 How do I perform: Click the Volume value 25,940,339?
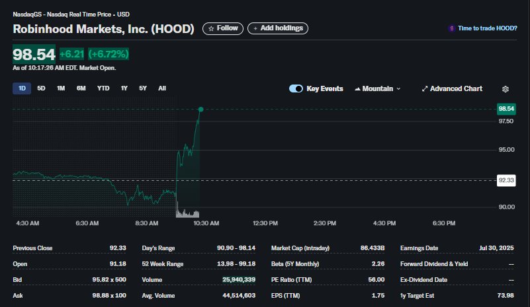tap(239, 280)
